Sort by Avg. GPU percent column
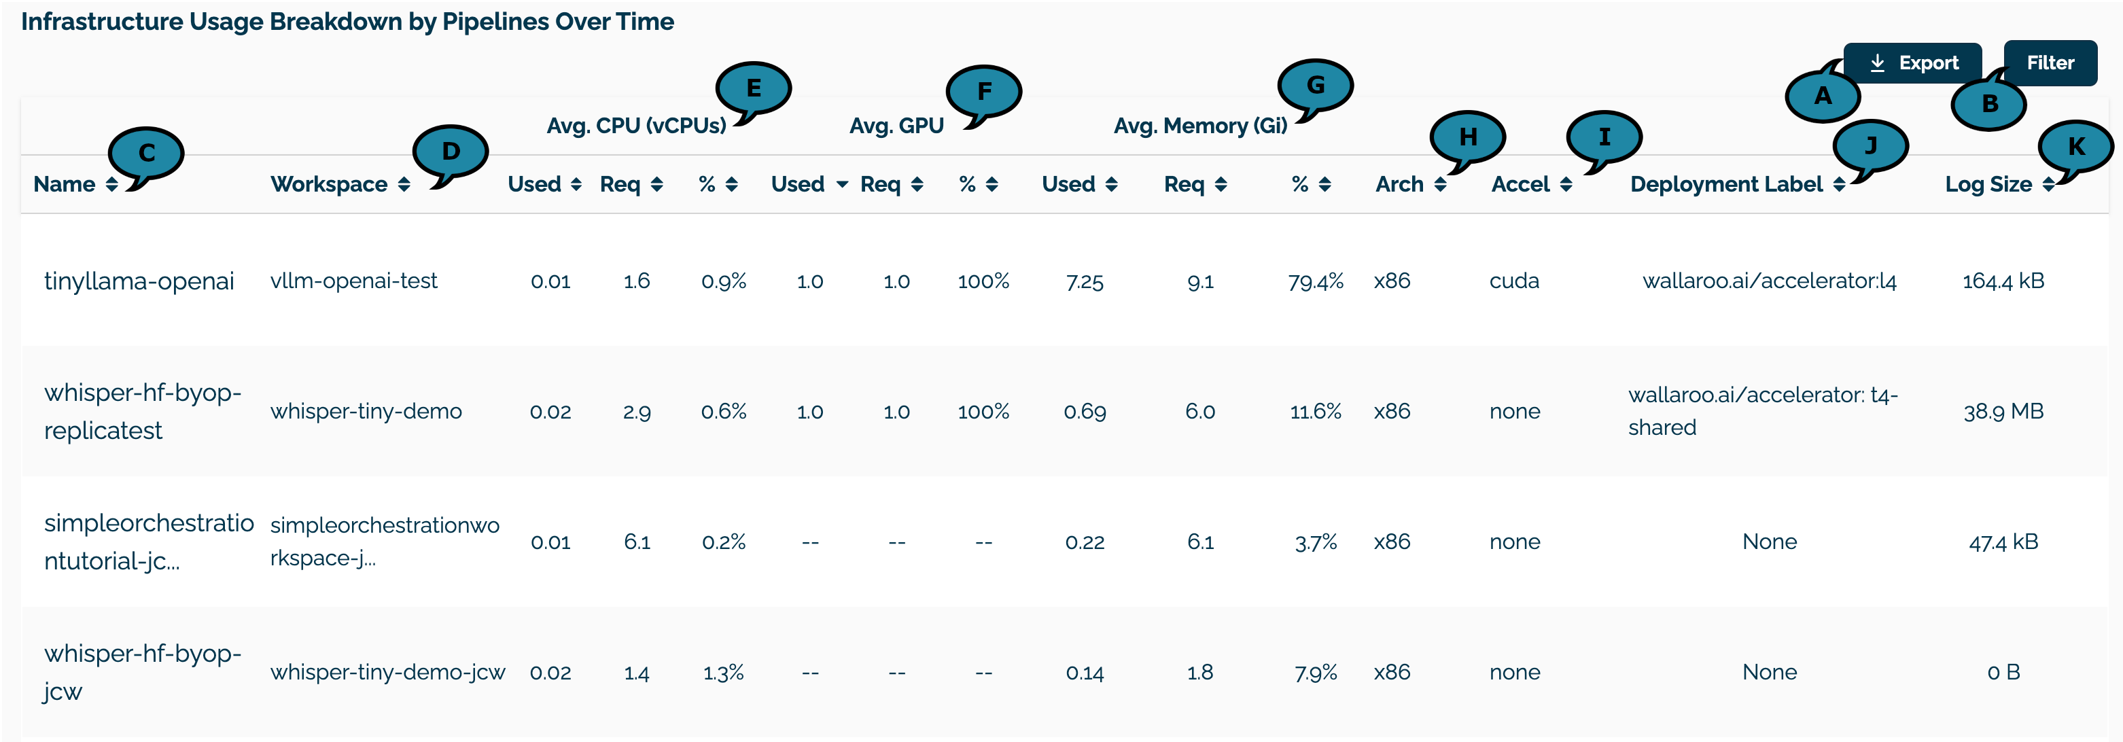The height and width of the screenshot is (742, 2123). click(x=992, y=185)
